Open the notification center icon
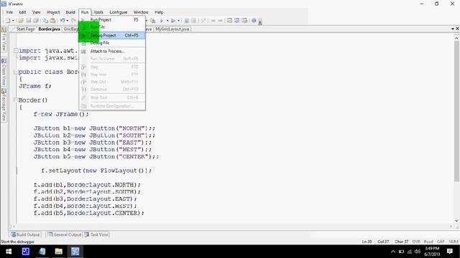Image resolution: width=460 pixels, height=258 pixels. [x=450, y=252]
